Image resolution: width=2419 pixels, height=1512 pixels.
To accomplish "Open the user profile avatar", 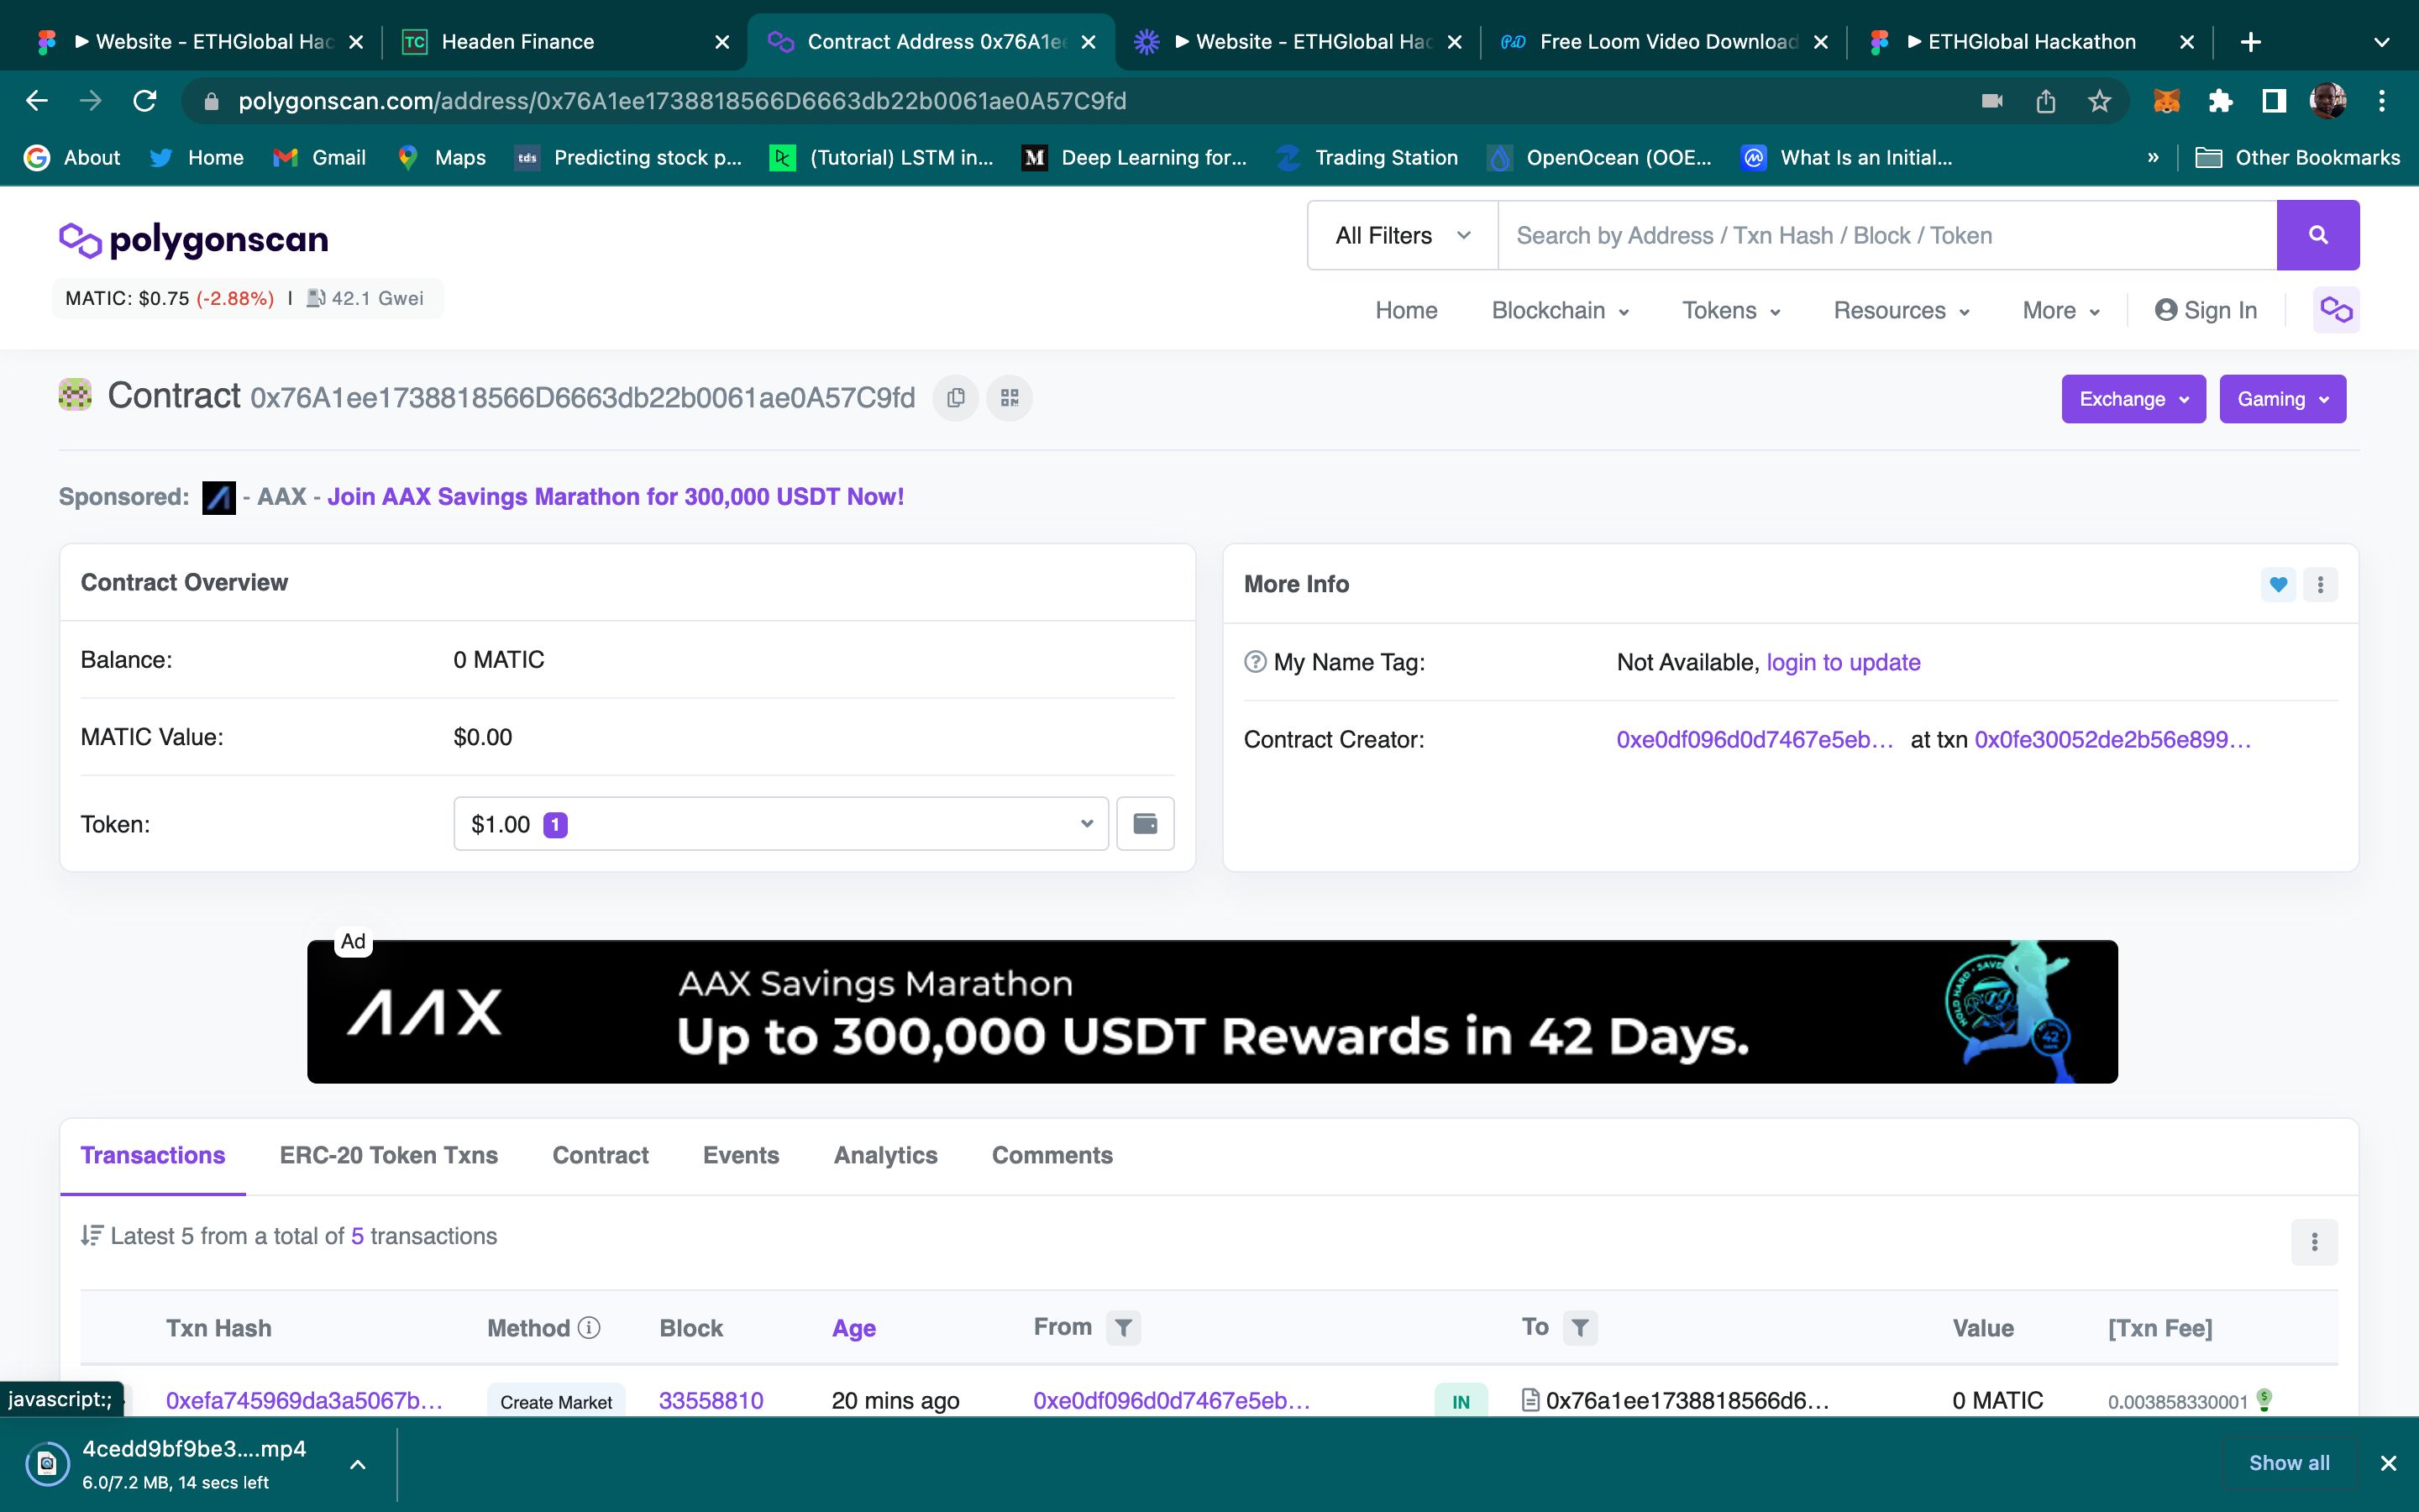I will pyautogui.click(x=2328, y=101).
